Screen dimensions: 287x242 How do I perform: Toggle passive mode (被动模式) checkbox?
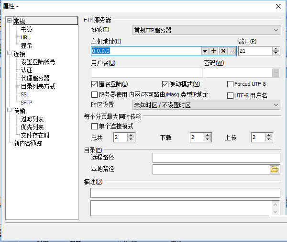pos(165,84)
